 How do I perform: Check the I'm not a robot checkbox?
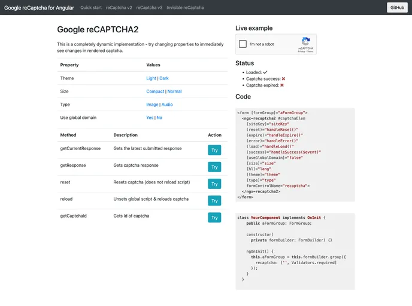coord(243,44)
